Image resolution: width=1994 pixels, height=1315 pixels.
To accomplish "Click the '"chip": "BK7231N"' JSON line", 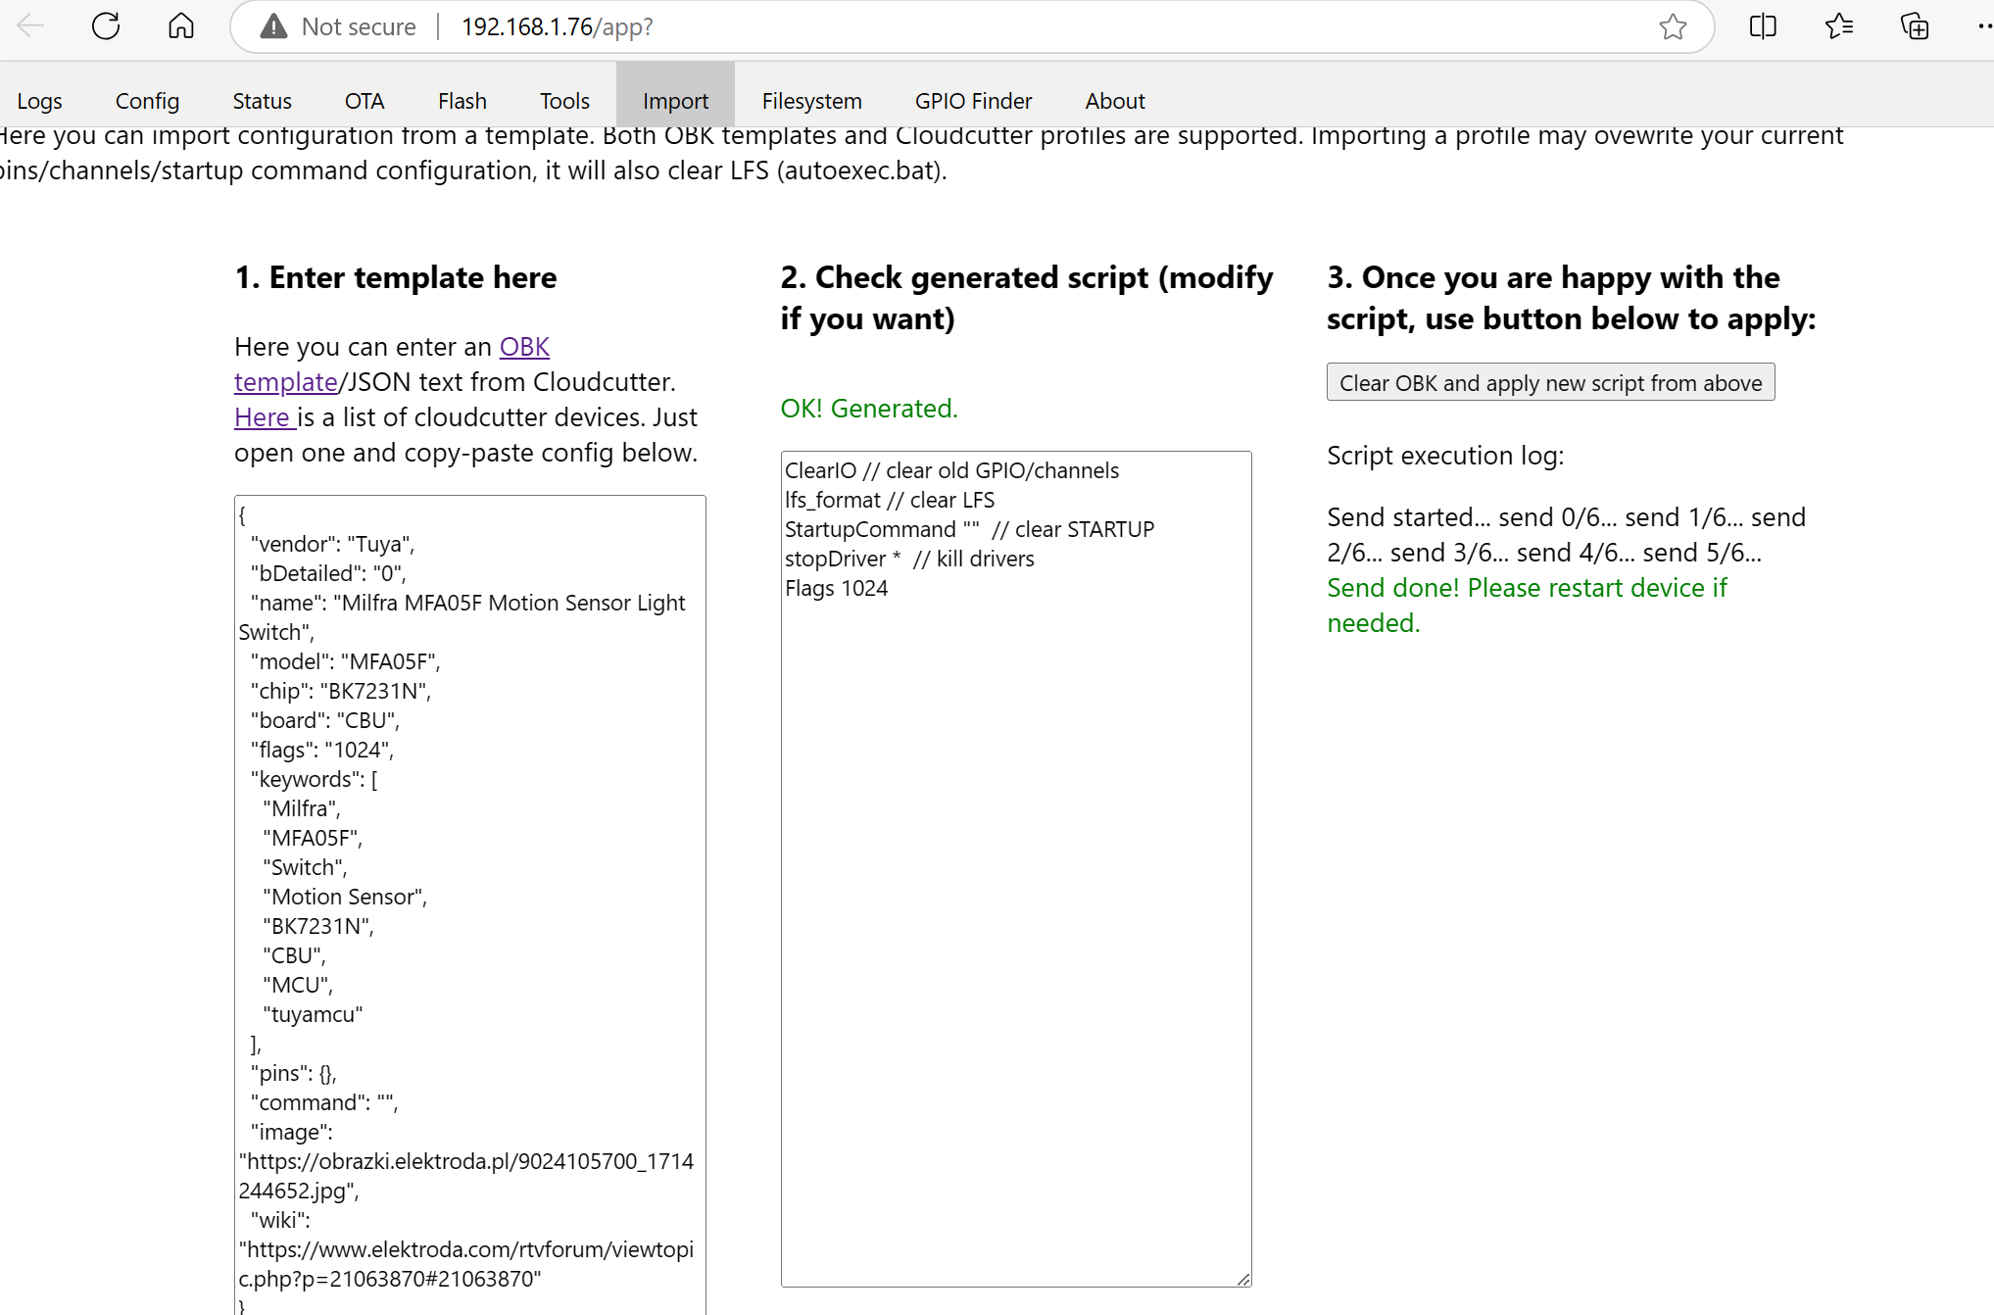I will (x=341, y=691).
